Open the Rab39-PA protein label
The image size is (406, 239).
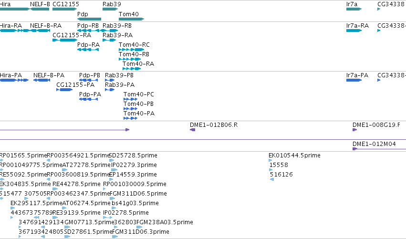click(x=120, y=85)
